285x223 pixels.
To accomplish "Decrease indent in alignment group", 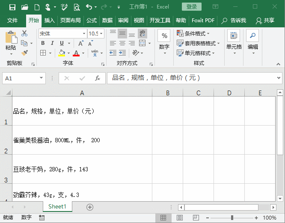I will coord(113,53).
